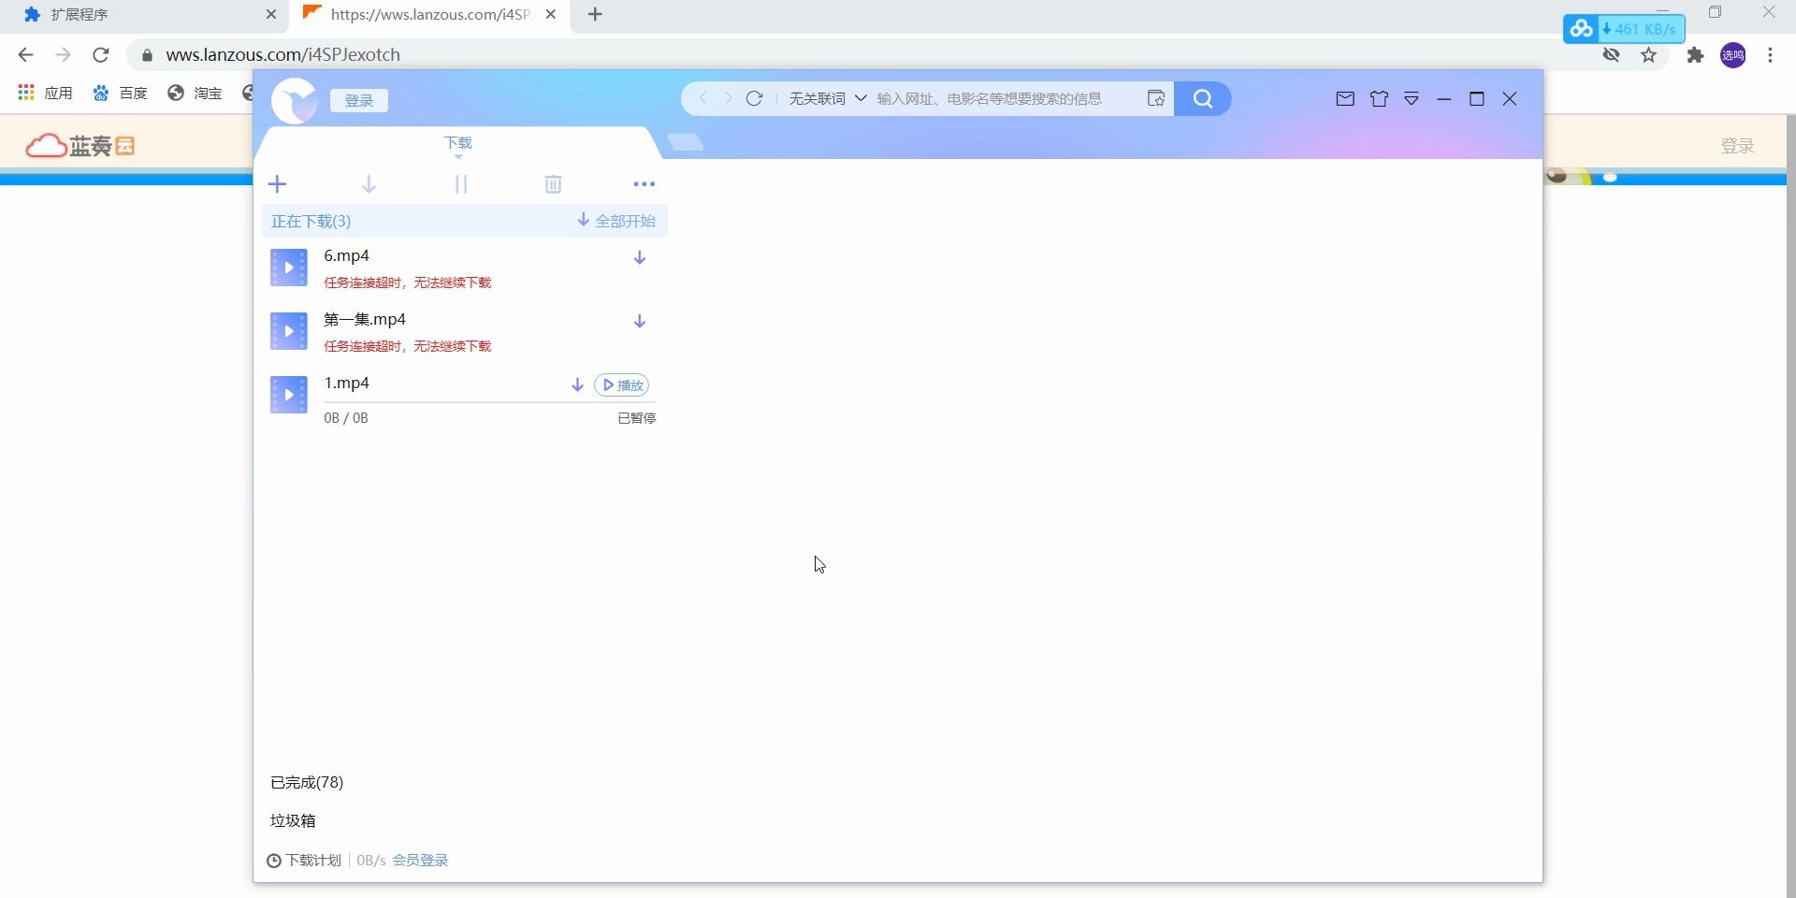
Task: Open the Chrome profile avatar
Action: click(x=1733, y=55)
